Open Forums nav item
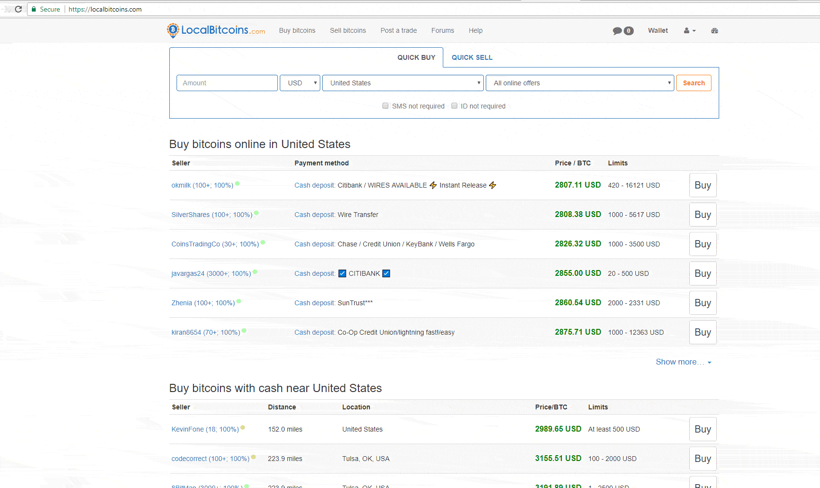The image size is (820, 488). click(x=443, y=30)
